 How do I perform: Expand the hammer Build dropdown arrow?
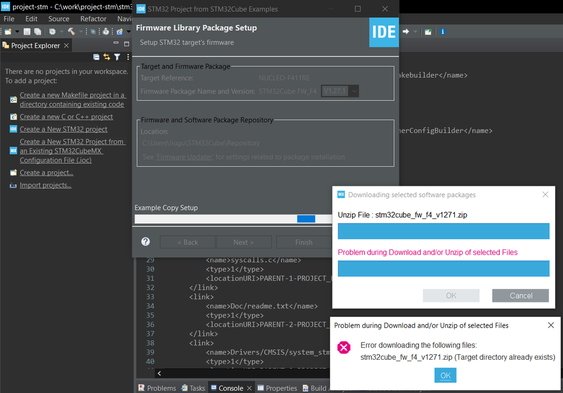tap(81, 32)
